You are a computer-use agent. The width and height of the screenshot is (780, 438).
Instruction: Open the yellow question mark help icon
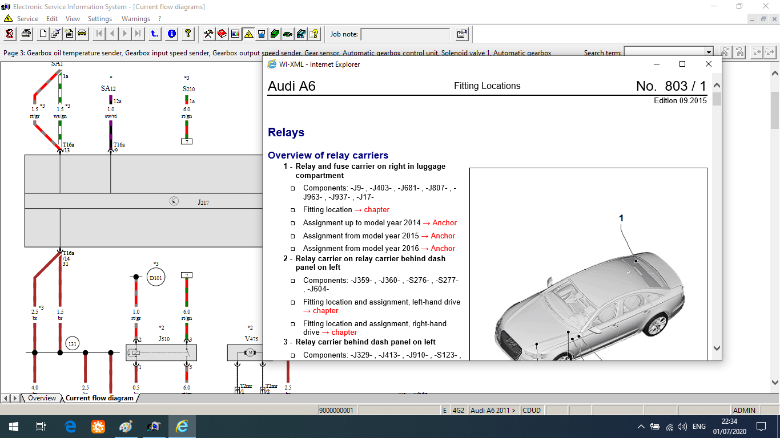188,34
